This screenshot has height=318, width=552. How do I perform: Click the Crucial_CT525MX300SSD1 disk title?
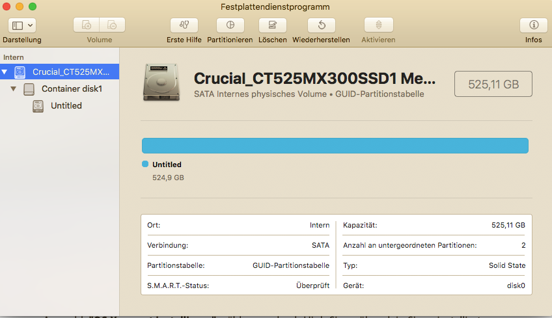click(314, 78)
